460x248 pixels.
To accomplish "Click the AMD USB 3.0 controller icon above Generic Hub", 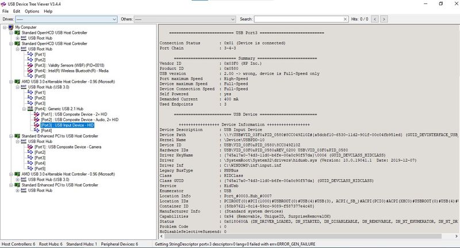I will [17, 82].
